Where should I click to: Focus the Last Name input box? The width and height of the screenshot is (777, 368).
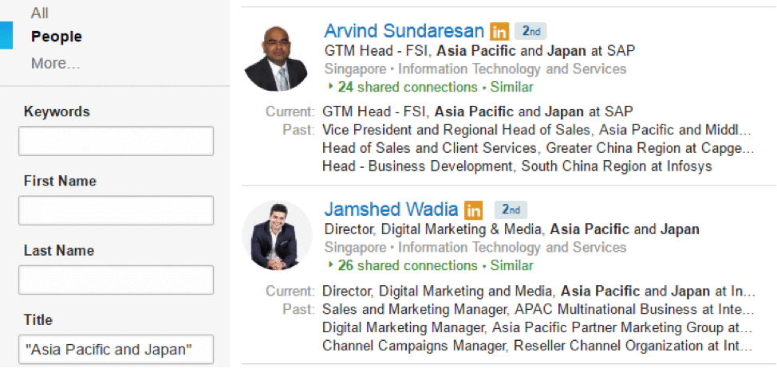click(x=116, y=280)
